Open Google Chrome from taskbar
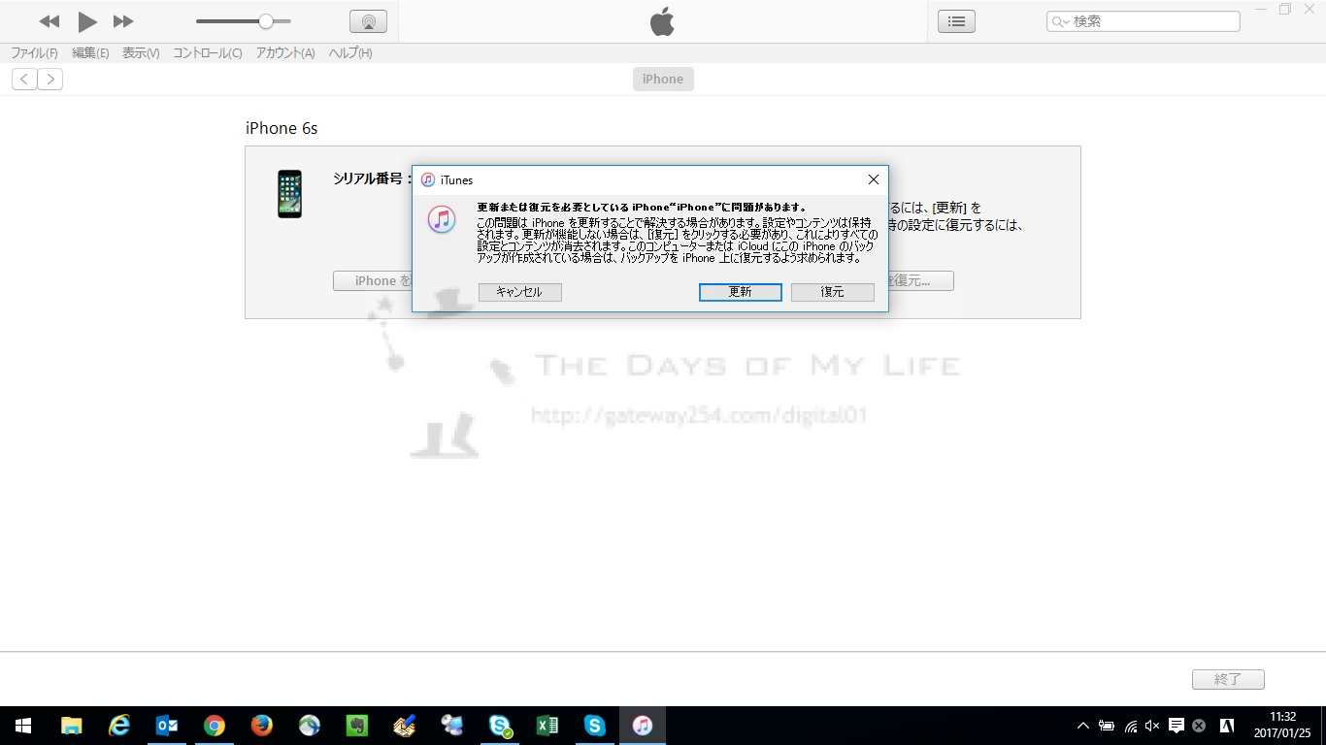 (214, 726)
